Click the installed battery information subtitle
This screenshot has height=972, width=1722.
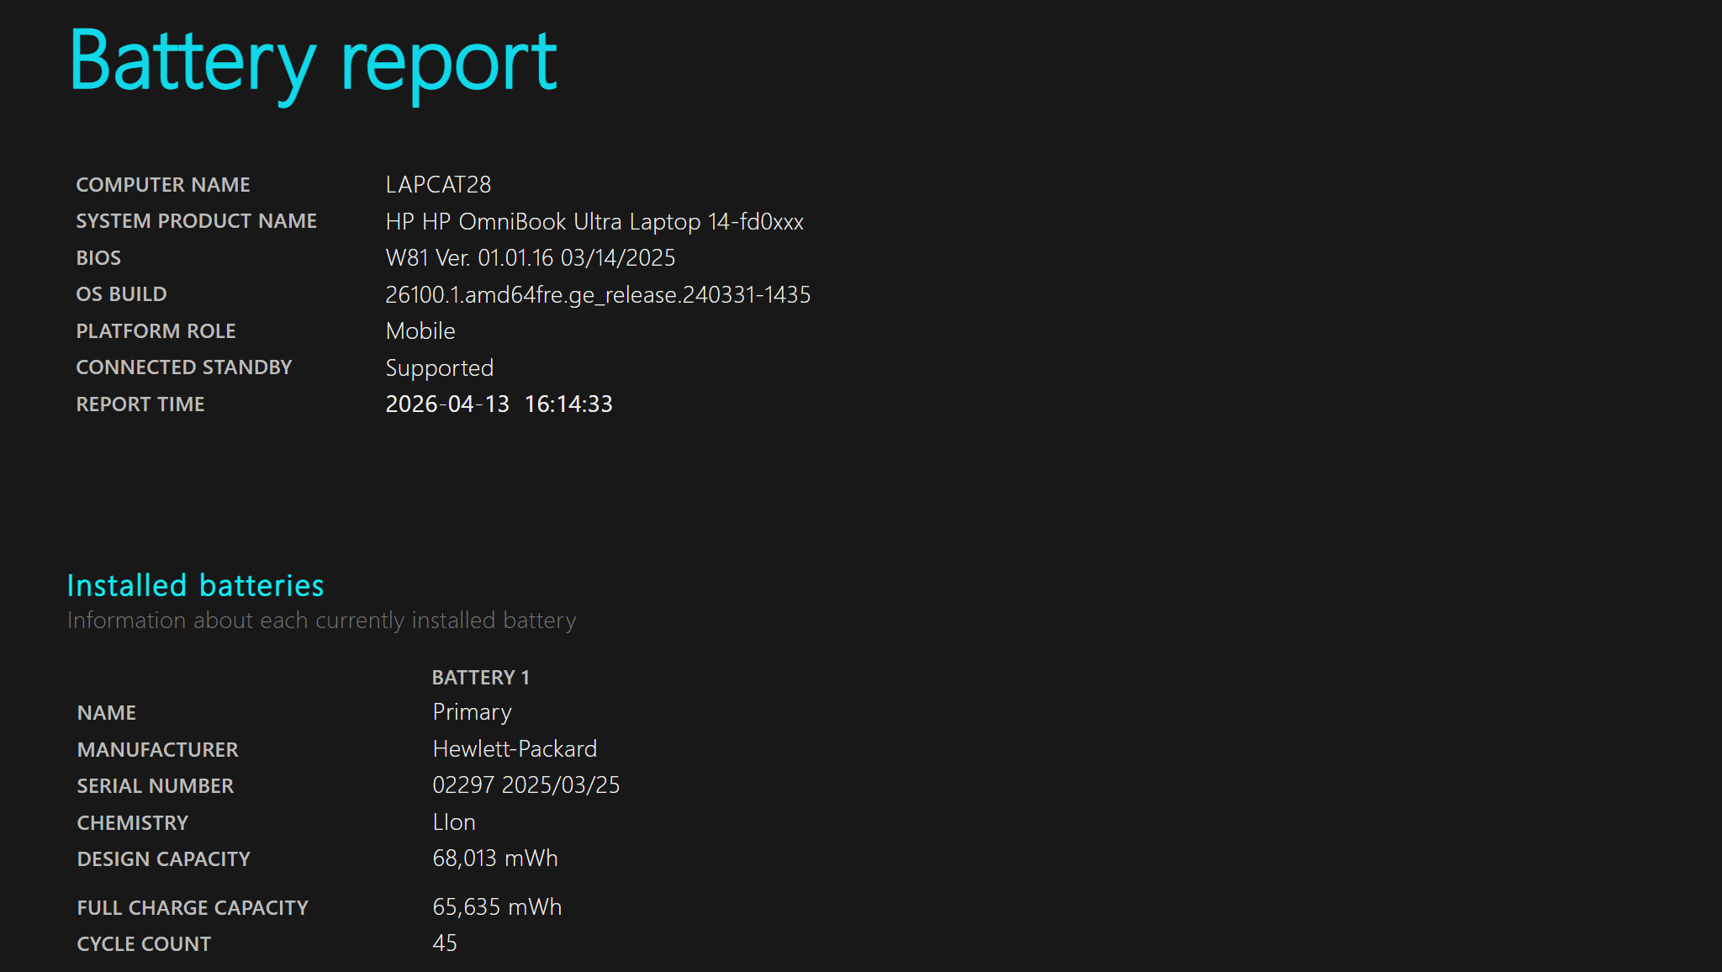[x=322, y=621]
